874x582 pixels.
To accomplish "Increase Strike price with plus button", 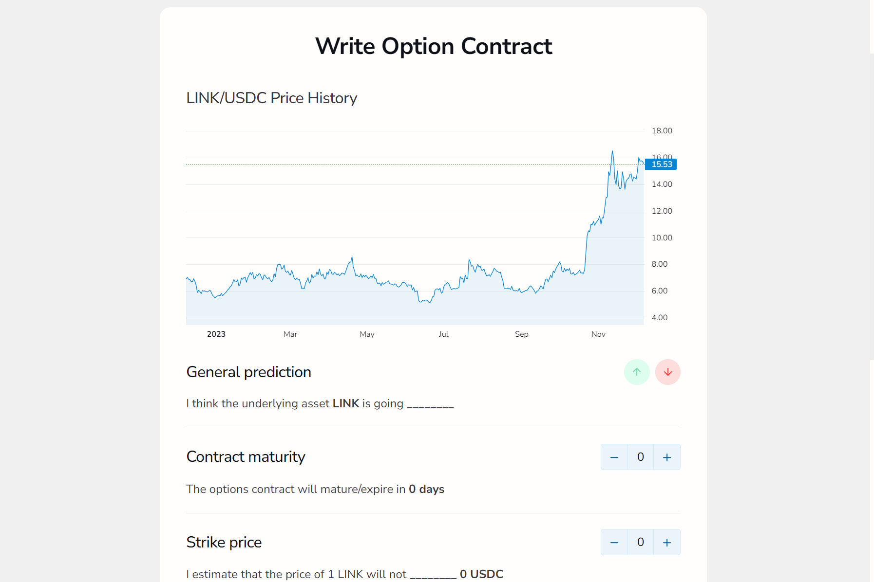I will (667, 543).
